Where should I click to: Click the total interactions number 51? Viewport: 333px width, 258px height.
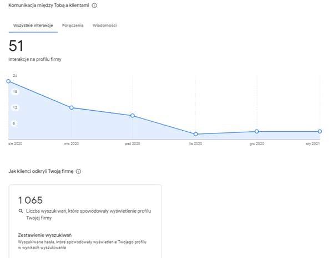coord(17,46)
